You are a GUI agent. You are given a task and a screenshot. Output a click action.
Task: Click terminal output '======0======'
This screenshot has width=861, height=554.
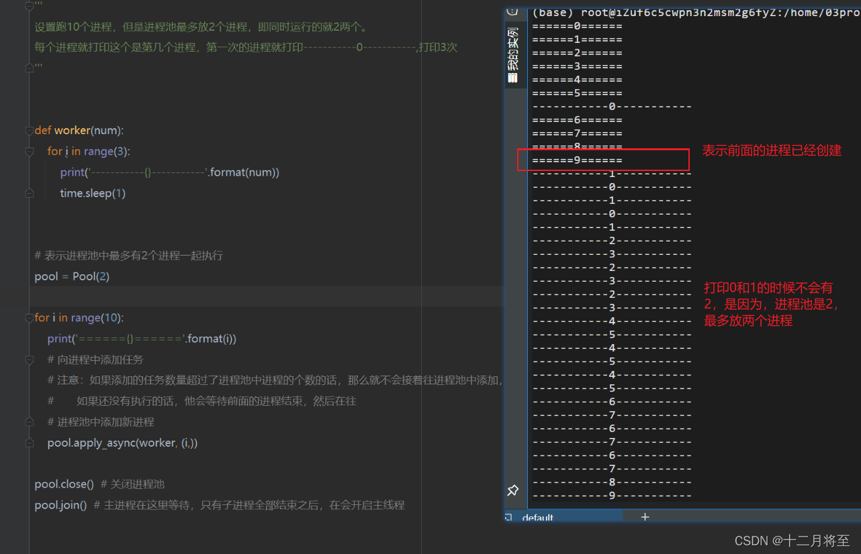click(x=578, y=26)
